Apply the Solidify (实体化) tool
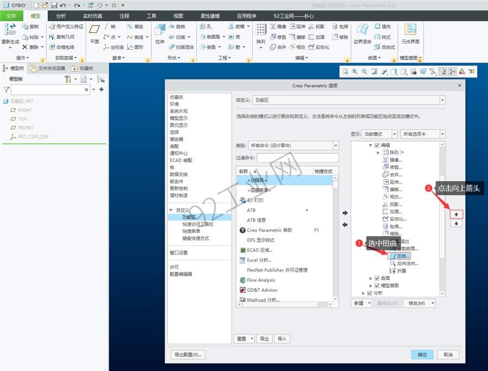488x371 pixels. (319, 47)
